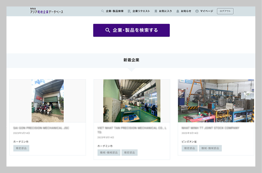
Task: Click the 新着企業 section heading
Action: 131,60
